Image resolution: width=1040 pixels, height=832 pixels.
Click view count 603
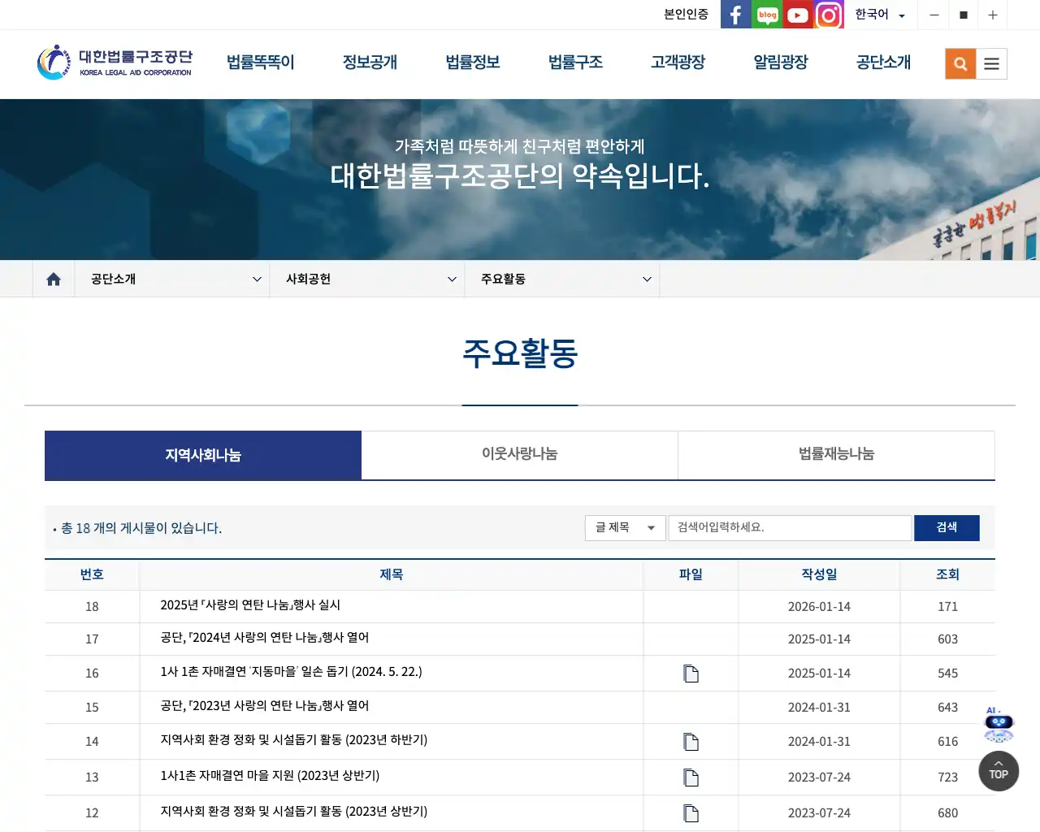tap(947, 639)
